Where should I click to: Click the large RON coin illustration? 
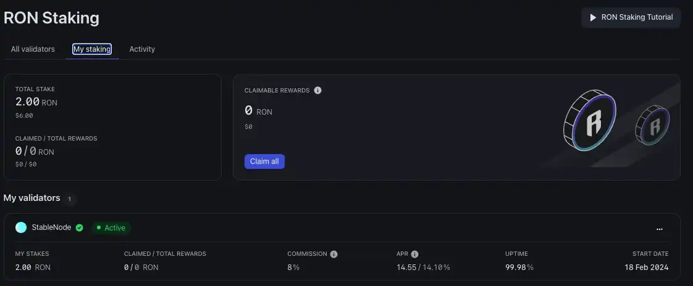590,123
